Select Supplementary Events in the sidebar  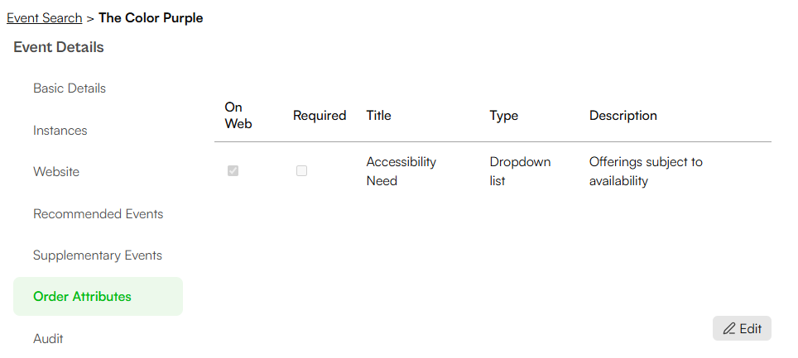[x=98, y=255]
